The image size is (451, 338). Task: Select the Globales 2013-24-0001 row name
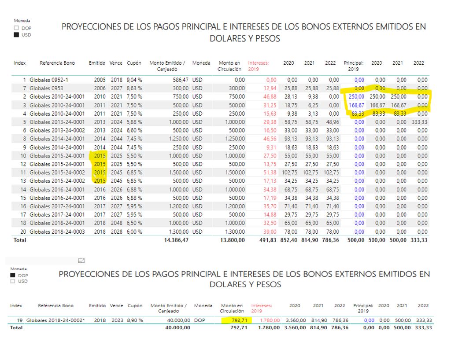[57, 122]
